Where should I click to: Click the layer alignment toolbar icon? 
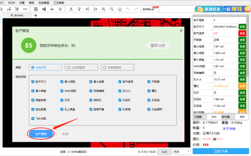click(17, 9)
